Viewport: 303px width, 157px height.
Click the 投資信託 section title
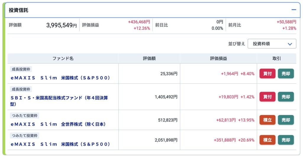pyautogui.click(x=19, y=10)
